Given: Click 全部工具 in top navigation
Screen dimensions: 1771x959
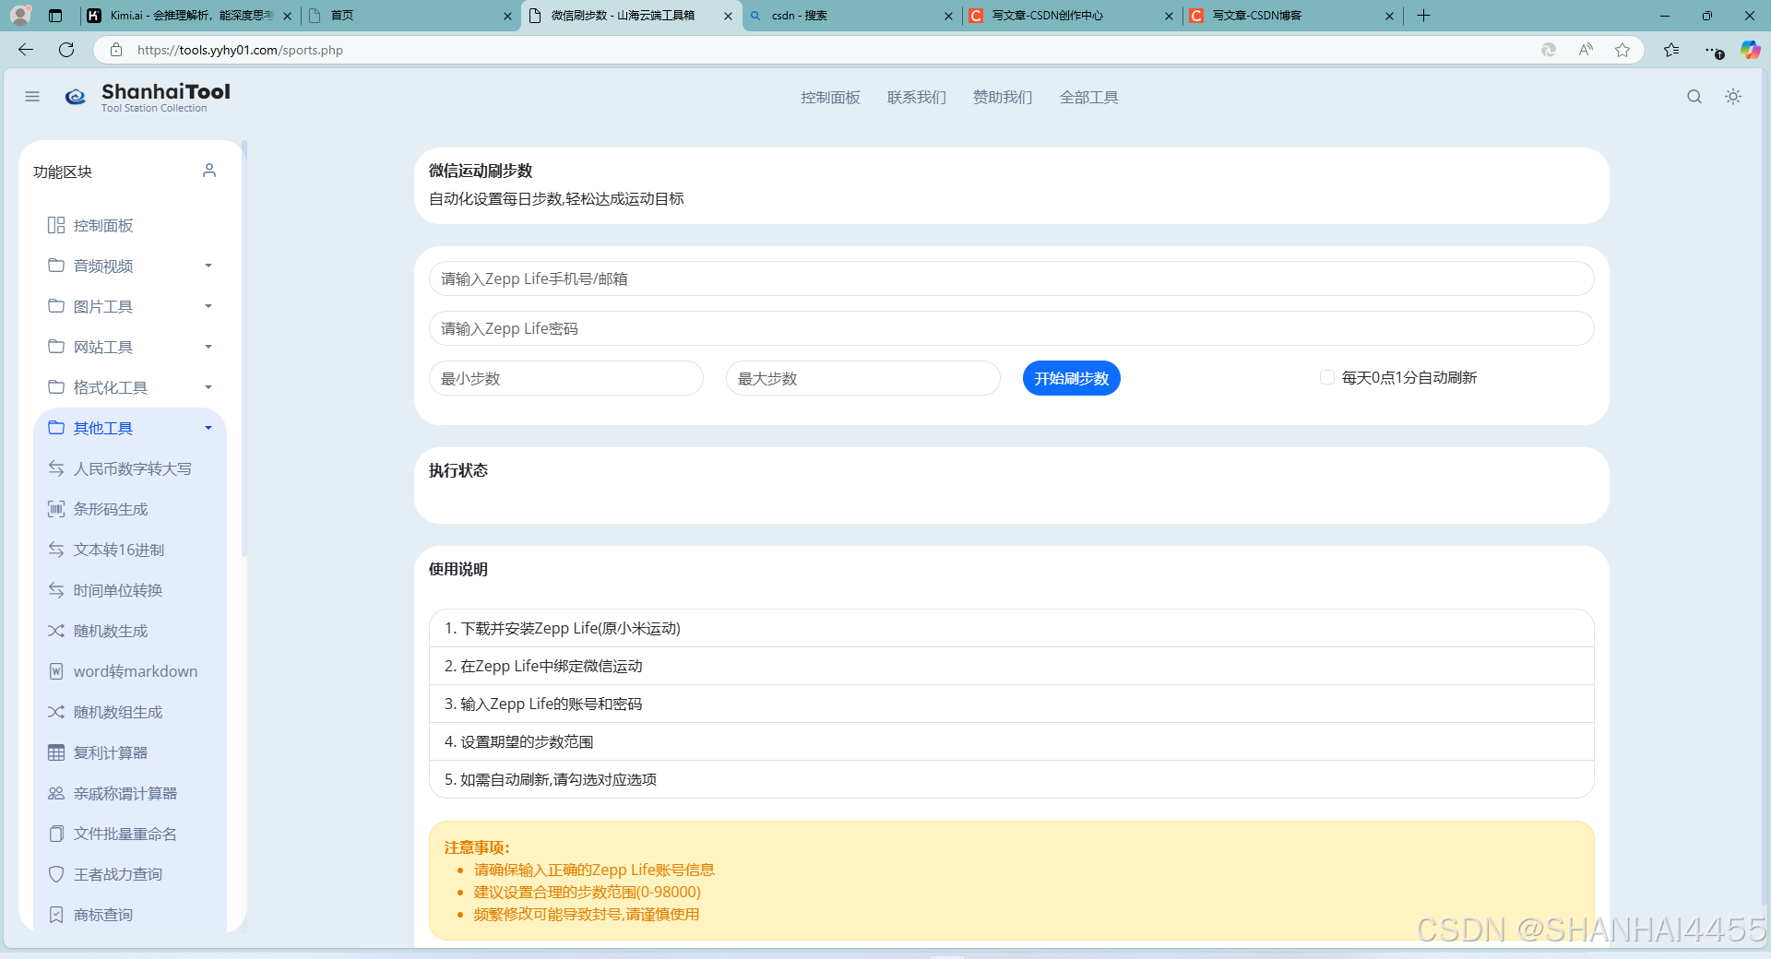Looking at the screenshot, I should pyautogui.click(x=1089, y=97).
